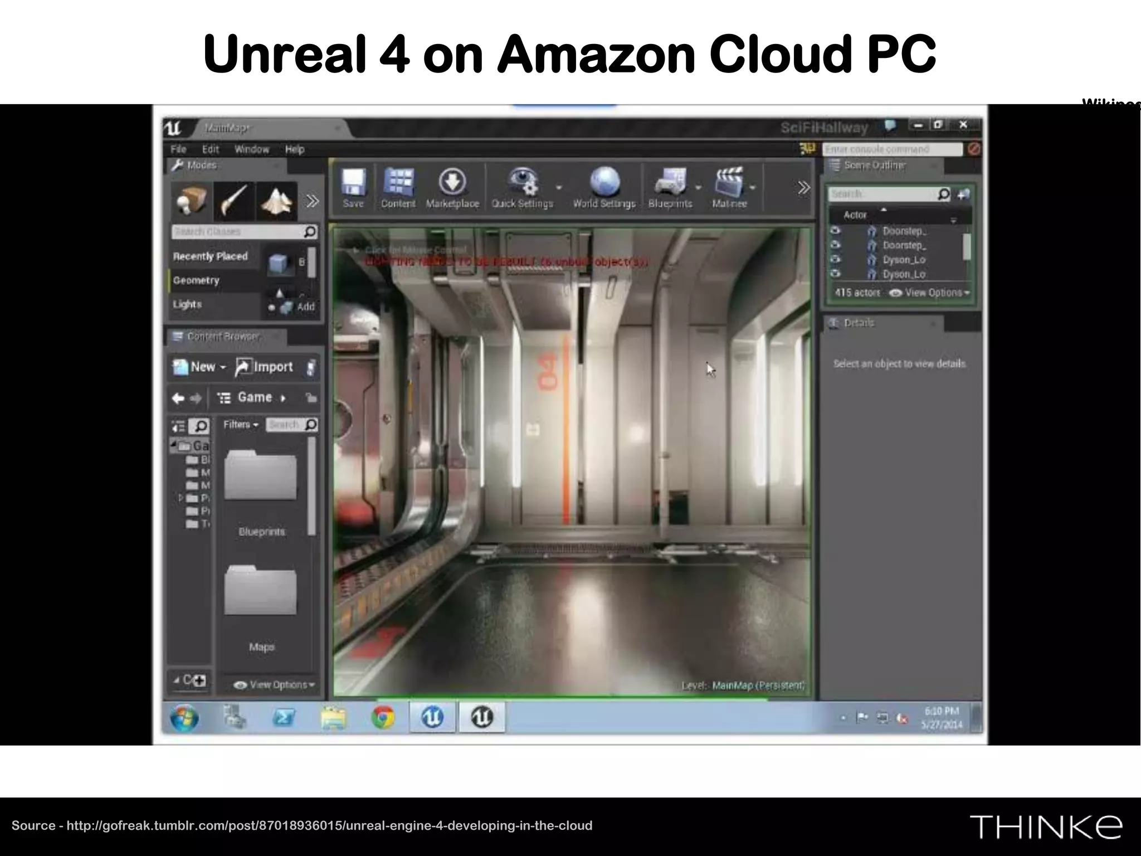
Task: Switch to the second Unreal Editor taskbar icon
Action: (482, 717)
